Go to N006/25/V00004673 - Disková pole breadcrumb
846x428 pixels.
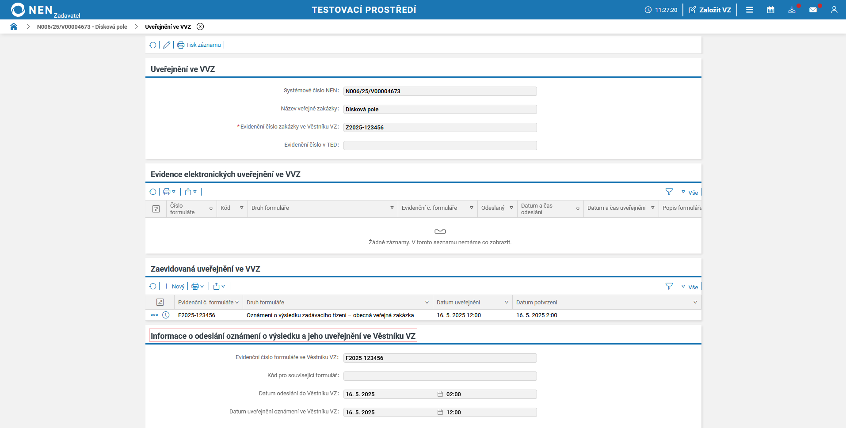pos(82,27)
